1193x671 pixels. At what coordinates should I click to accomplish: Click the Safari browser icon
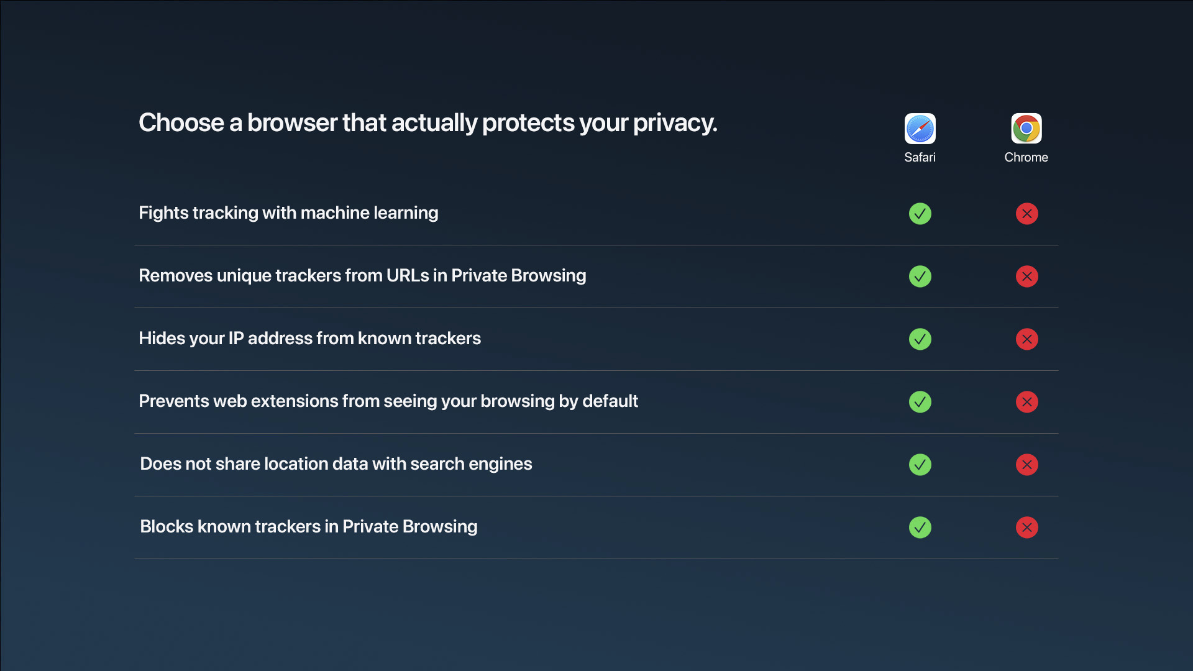point(920,129)
